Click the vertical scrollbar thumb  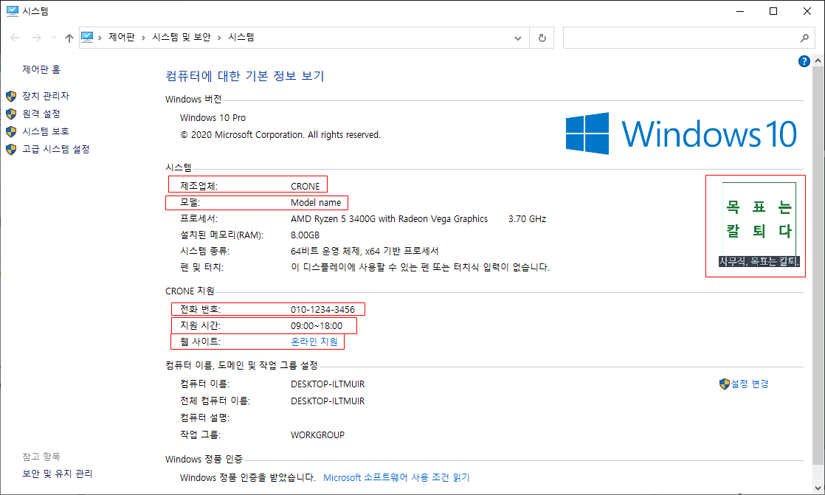818,266
